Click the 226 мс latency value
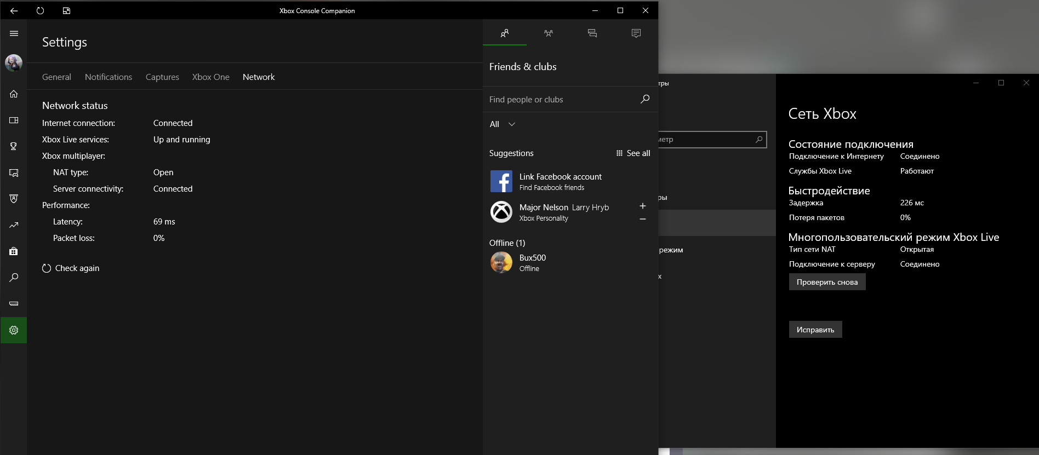Viewport: 1039px width, 455px height. point(912,203)
